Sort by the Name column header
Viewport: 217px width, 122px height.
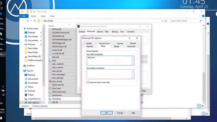51,26
